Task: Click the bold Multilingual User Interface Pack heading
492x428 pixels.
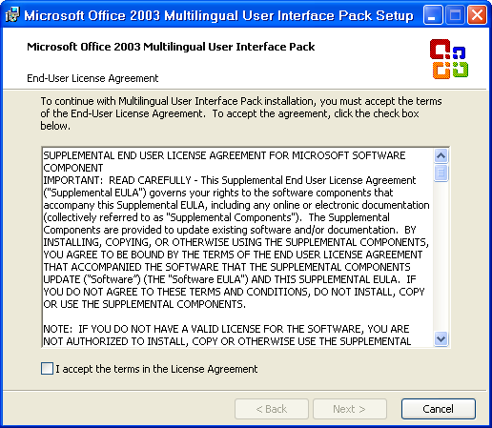Action: coord(171,47)
